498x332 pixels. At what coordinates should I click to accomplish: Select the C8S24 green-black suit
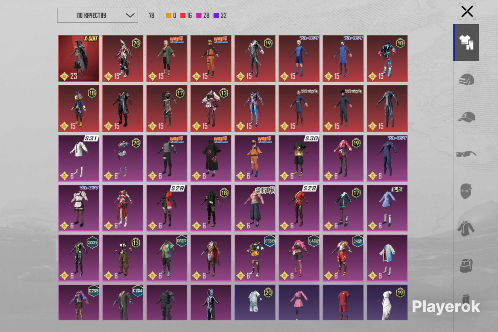[79, 258]
